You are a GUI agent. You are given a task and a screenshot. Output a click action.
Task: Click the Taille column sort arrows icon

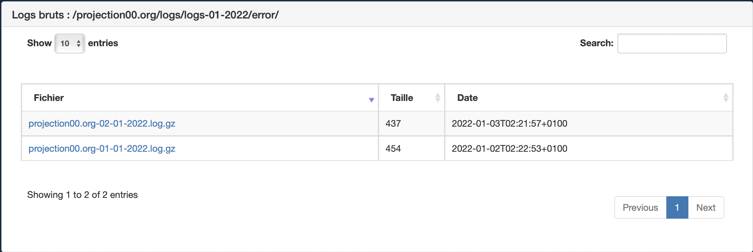pos(437,98)
